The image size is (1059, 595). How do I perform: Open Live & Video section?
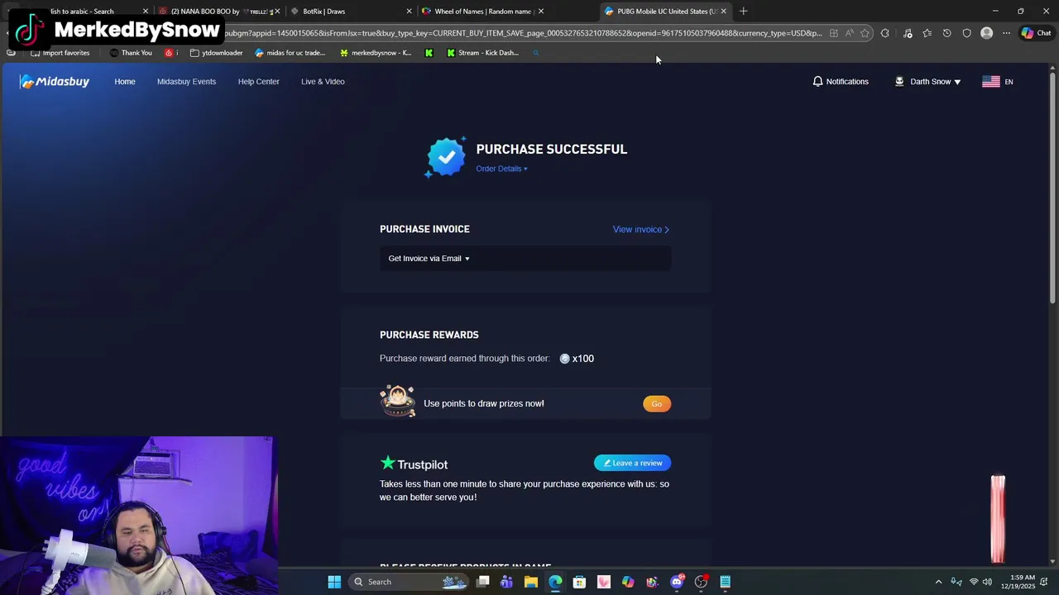(x=323, y=81)
